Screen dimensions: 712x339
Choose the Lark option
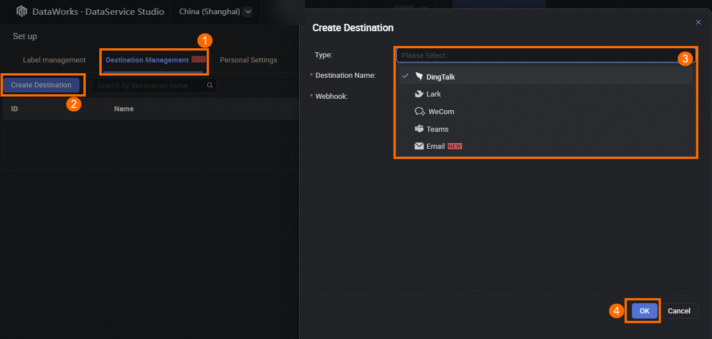click(x=546, y=94)
